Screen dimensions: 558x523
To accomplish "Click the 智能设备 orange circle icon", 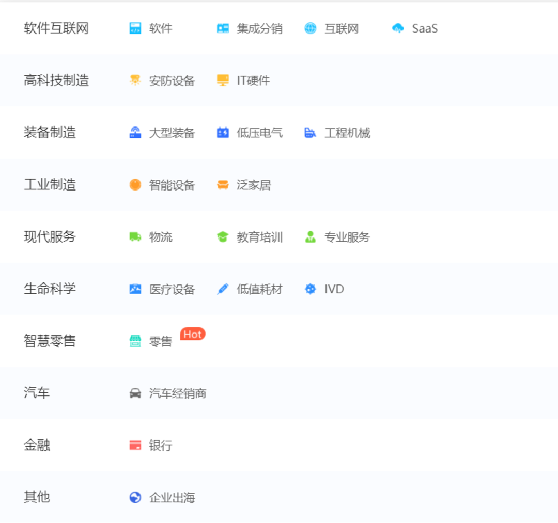I will tap(135, 184).
